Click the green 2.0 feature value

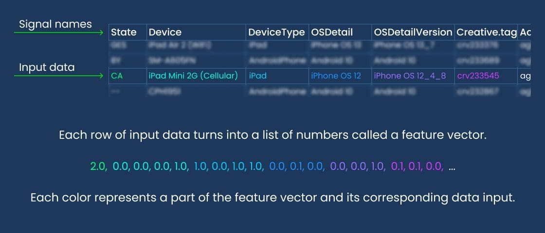click(99, 166)
